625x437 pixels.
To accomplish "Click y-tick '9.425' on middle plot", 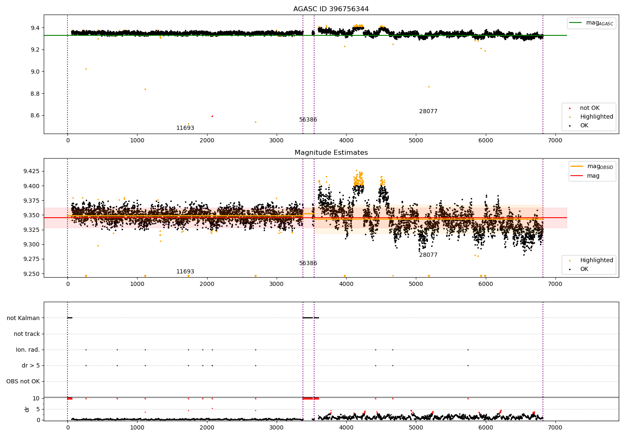I will point(32,171).
